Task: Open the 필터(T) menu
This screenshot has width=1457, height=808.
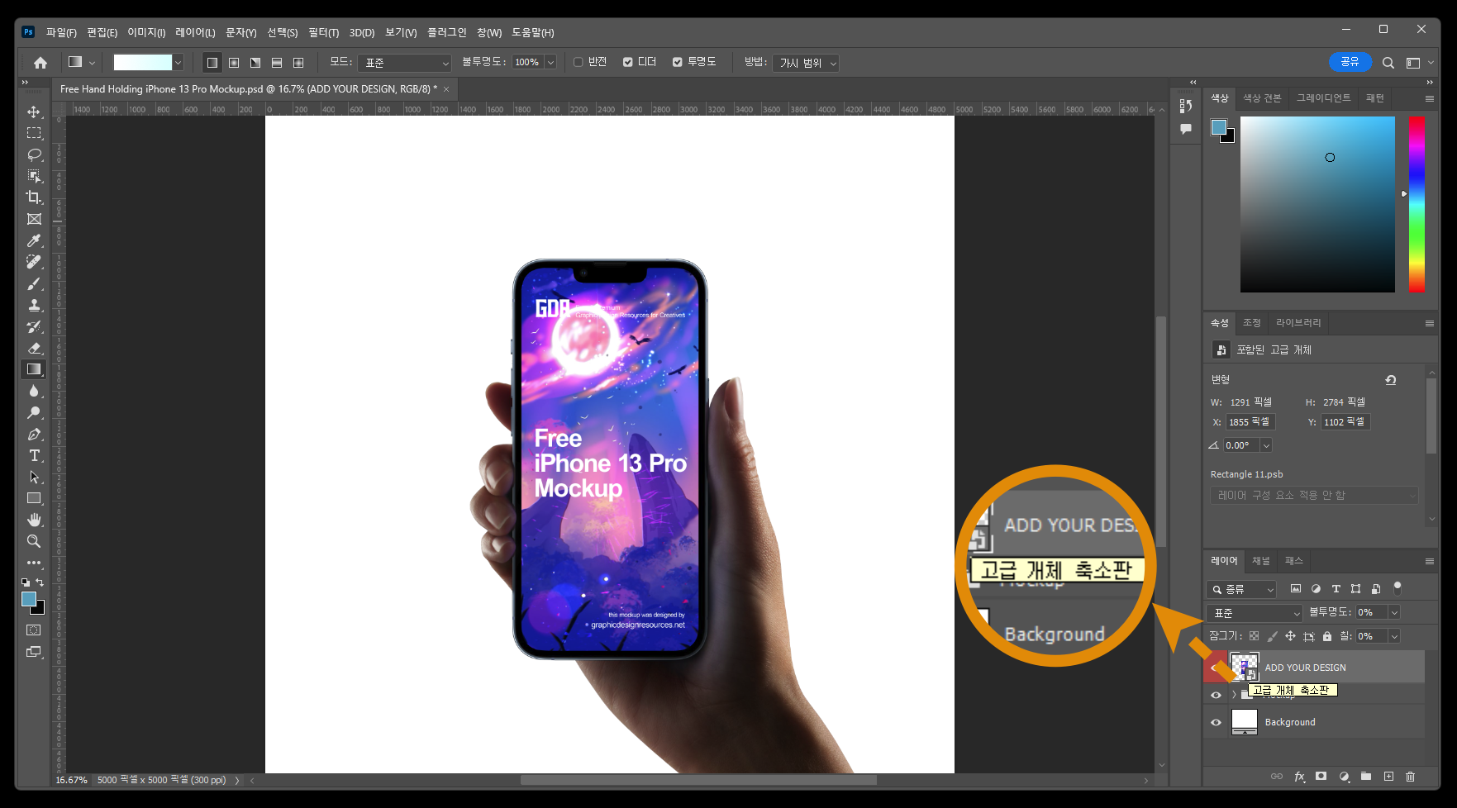Action: point(323,32)
